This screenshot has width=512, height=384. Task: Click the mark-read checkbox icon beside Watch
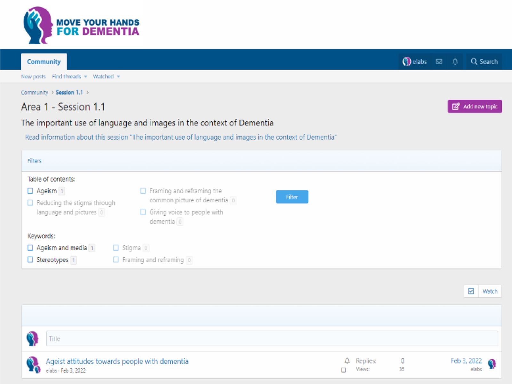[471, 291]
